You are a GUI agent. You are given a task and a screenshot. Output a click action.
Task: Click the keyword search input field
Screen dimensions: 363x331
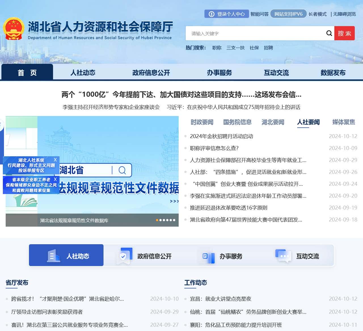pos(255,33)
